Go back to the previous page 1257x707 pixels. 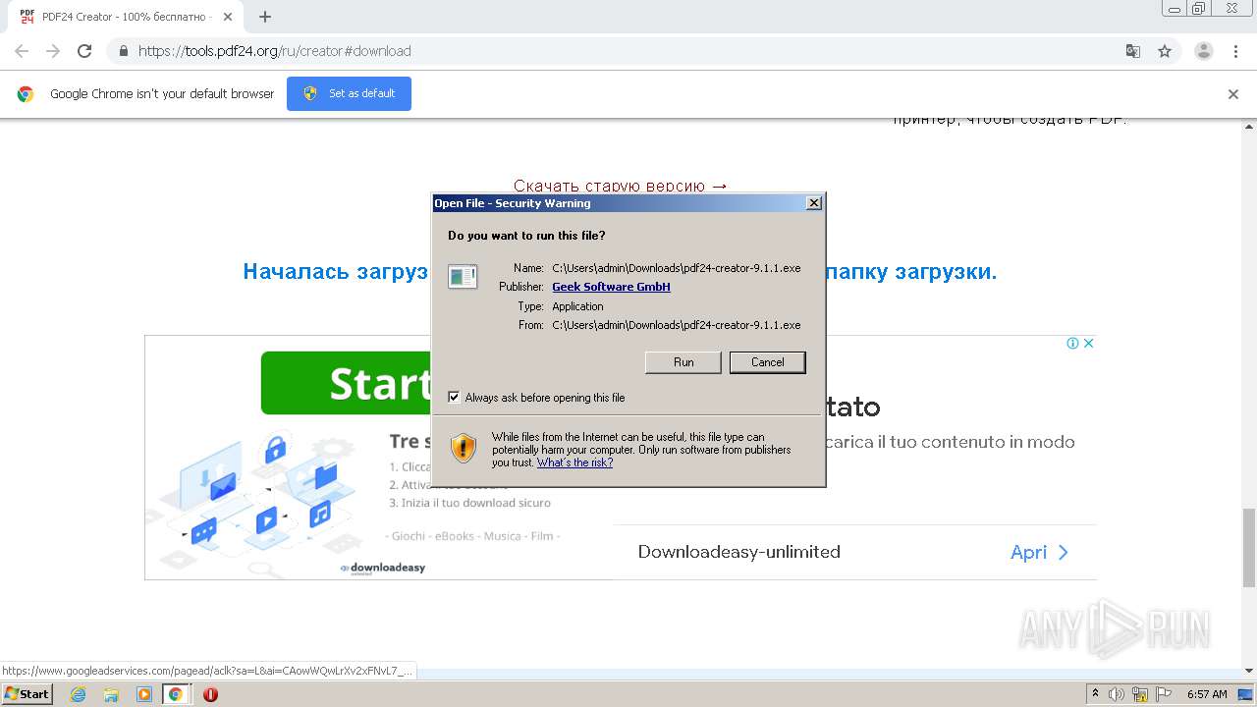coord(22,51)
